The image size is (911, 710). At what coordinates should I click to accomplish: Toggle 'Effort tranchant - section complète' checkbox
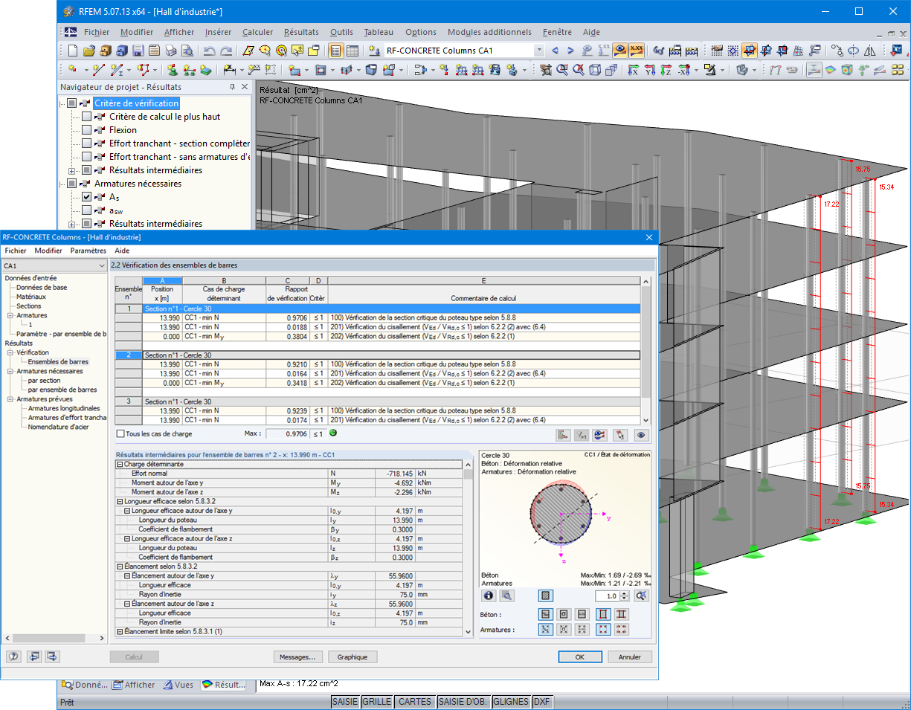[x=86, y=143]
